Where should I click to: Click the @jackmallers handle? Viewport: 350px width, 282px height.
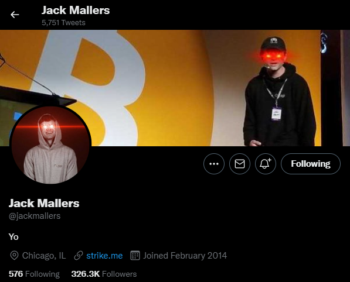point(35,216)
